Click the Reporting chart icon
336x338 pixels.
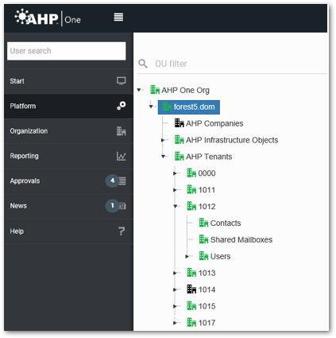pos(122,156)
